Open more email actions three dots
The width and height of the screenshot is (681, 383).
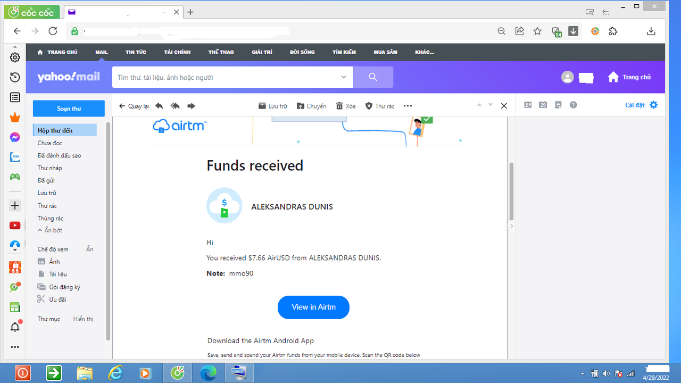tap(408, 106)
